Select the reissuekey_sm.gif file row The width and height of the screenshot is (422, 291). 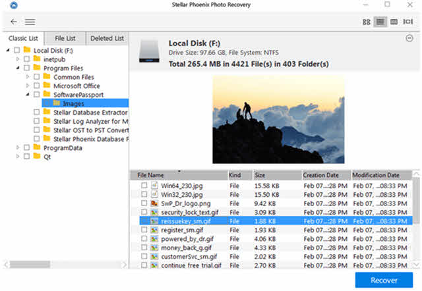(276, 221)
